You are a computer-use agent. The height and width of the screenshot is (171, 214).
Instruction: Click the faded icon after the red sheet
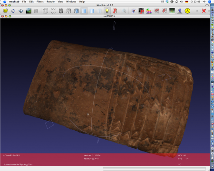pos(124,11)
